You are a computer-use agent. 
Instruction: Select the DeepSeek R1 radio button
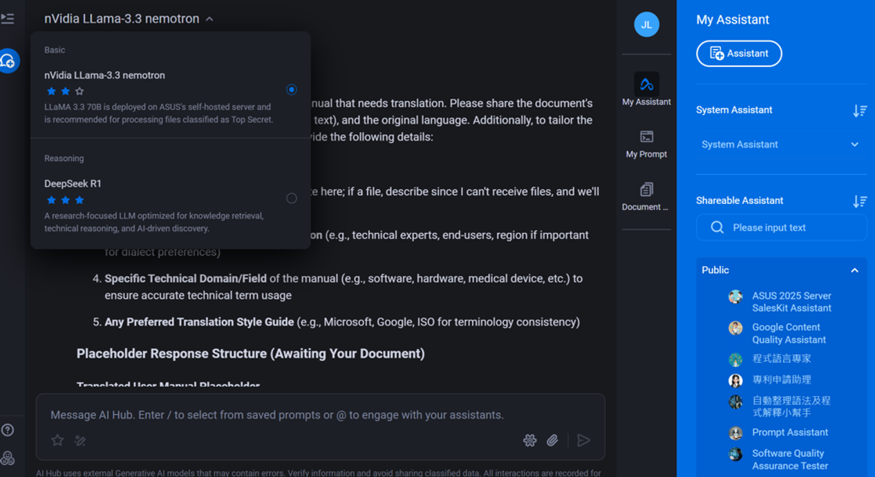292,198
